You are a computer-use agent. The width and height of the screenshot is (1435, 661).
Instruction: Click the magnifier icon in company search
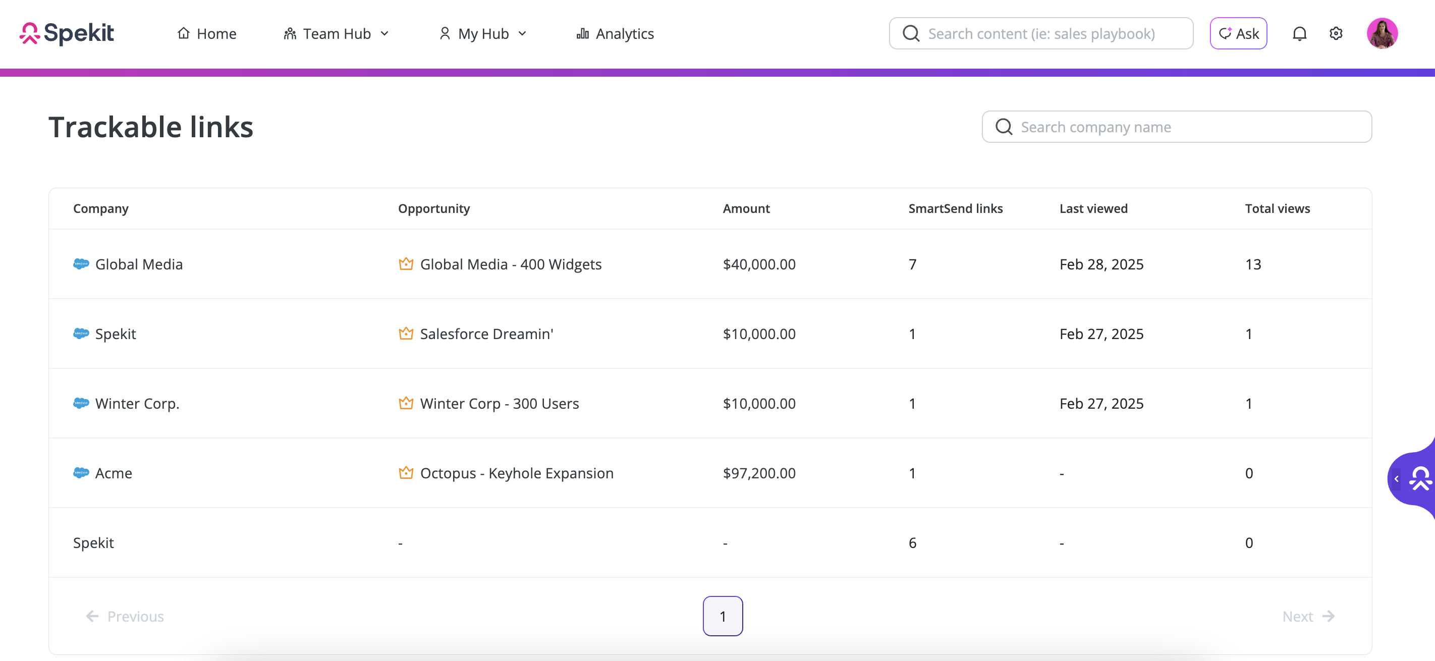pyautogui.click(x=1004, y=127)
